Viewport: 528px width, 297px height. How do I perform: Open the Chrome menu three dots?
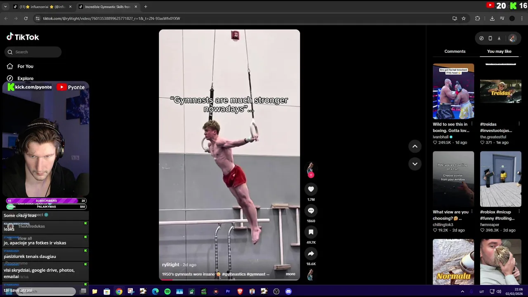[x=522, y=18]
